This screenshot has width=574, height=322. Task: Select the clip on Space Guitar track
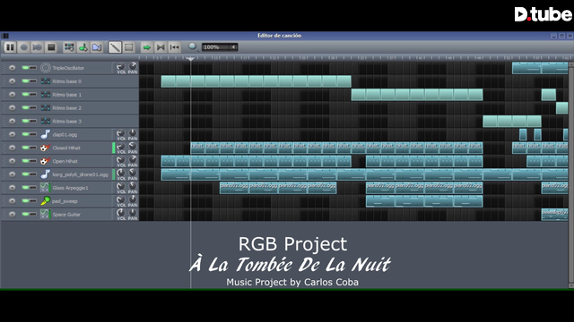click(554, 215)
